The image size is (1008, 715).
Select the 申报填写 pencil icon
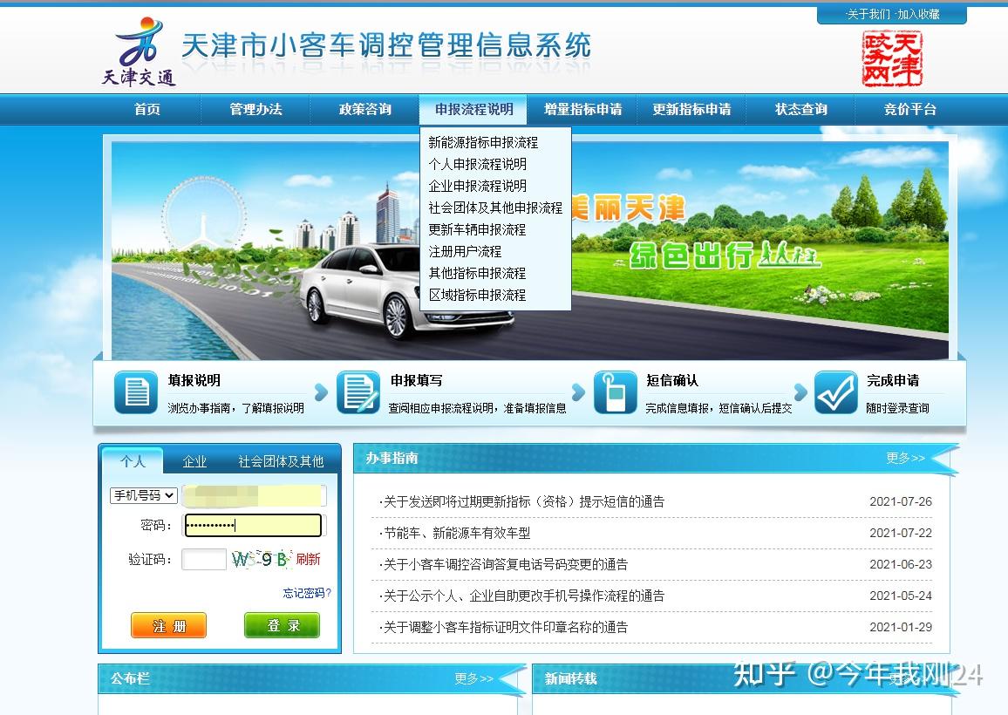pyautogui.click(x=360, y=392)
